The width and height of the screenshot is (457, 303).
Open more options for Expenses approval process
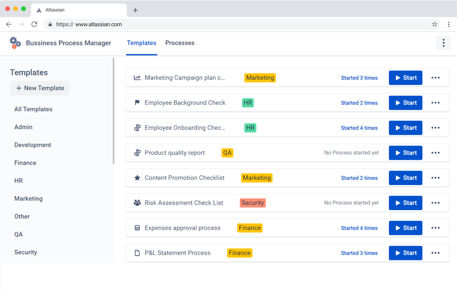pos(435,228)
